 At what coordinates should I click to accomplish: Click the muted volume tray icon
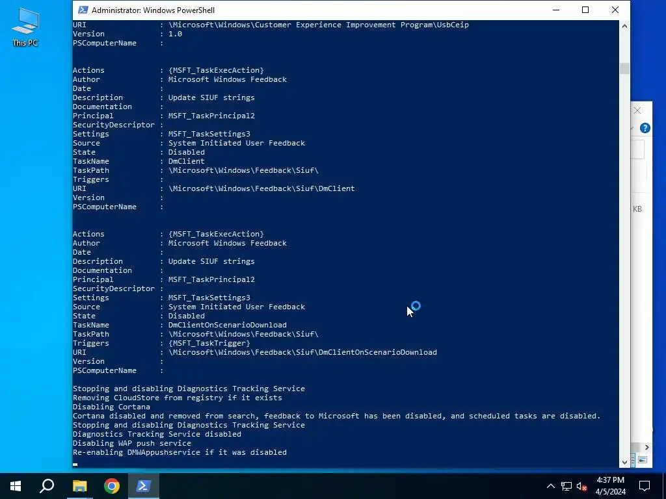[581, 486]
